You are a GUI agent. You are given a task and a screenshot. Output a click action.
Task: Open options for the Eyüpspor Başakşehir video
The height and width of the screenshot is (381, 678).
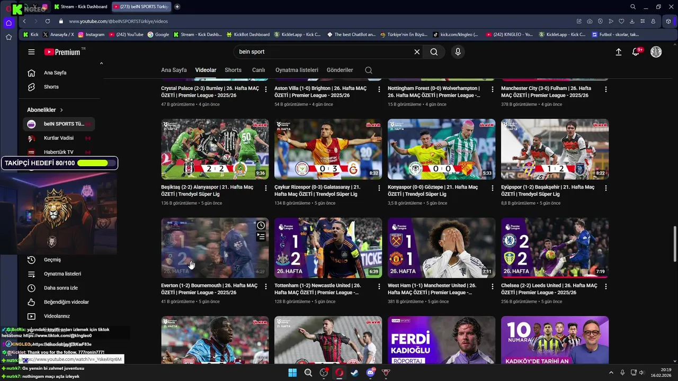tap(606, 188)
